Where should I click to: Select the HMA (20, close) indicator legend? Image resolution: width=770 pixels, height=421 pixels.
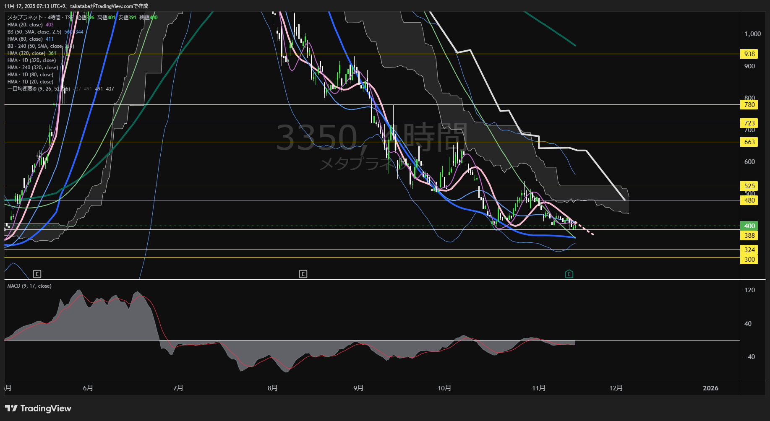pyautogui.click(x=25, y=25)
